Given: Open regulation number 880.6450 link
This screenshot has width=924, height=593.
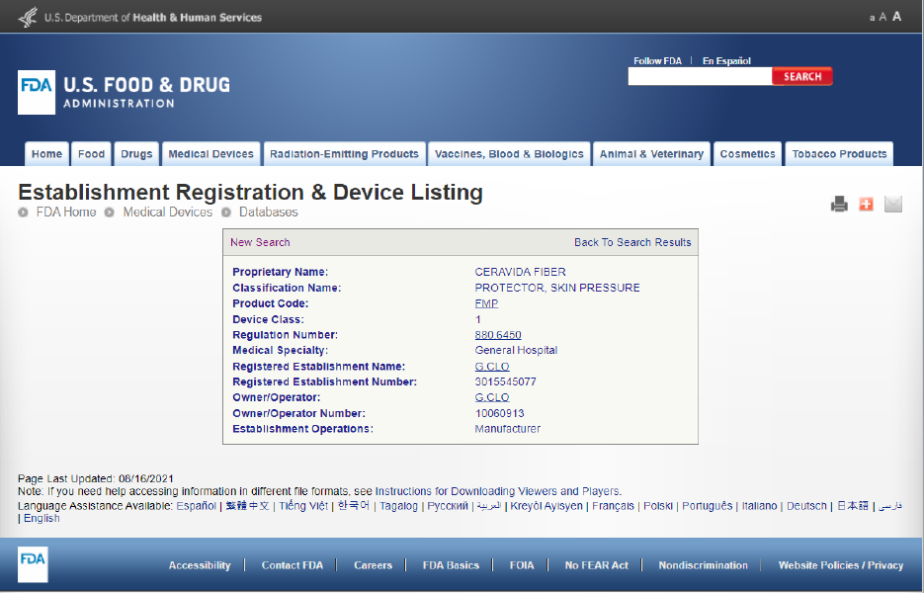Looking at the screenshot, I should (x=497, y=335).
